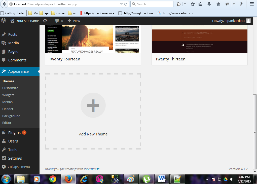Image resolution: width=257 pixels, height=184 pixels.
Task: Launch Google Chrome from taskbar
Action: click(53, 179)
